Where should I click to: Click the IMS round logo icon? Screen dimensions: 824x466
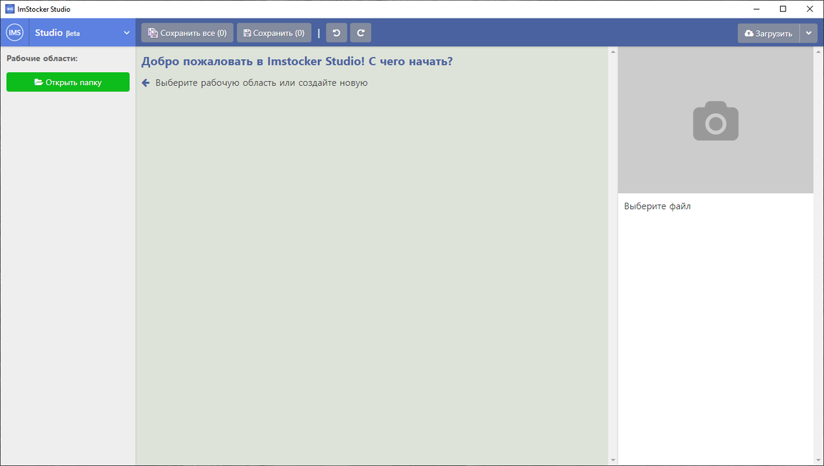14,32
